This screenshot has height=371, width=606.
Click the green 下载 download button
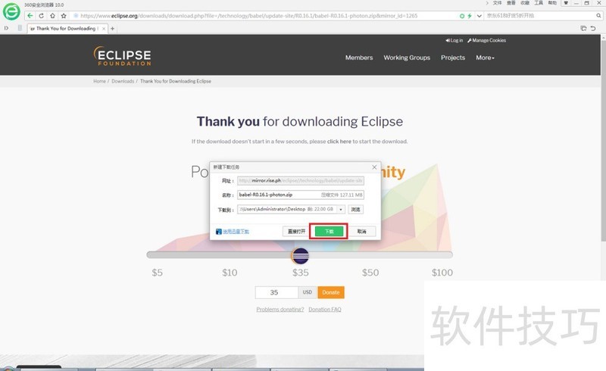coord(329,231)
